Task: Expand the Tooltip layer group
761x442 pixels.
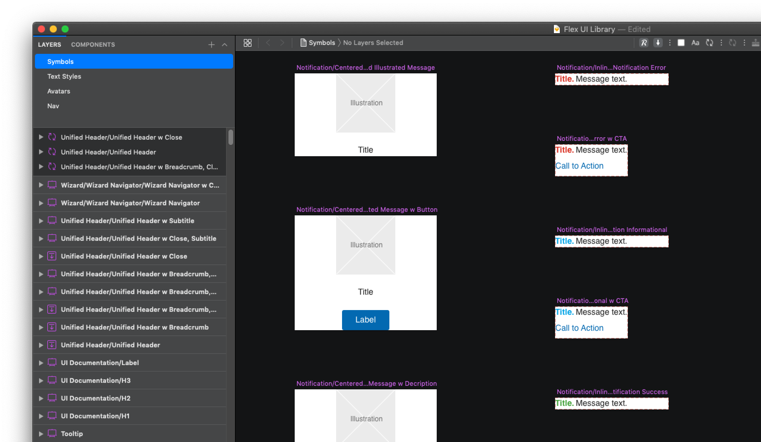Action: pos(41,433)
